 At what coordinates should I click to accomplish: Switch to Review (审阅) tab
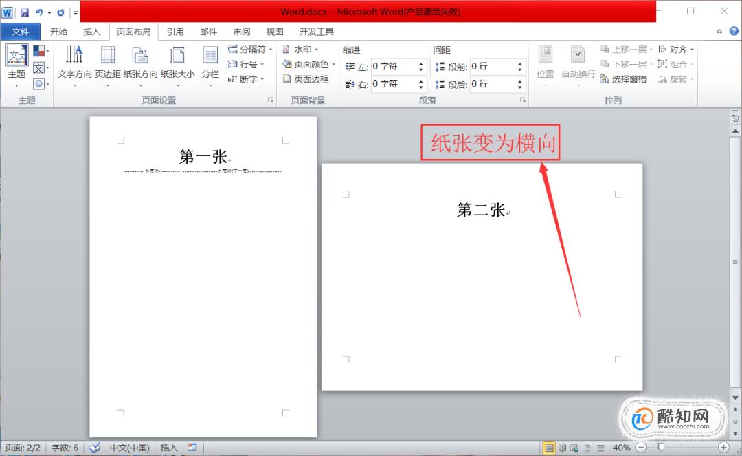click(241, 32)
